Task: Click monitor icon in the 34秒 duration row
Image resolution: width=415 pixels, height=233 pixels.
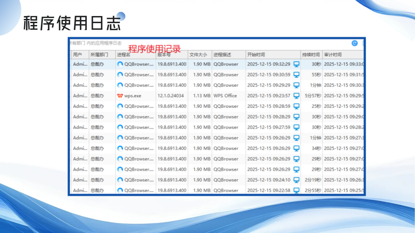Action: click(297, 149)
